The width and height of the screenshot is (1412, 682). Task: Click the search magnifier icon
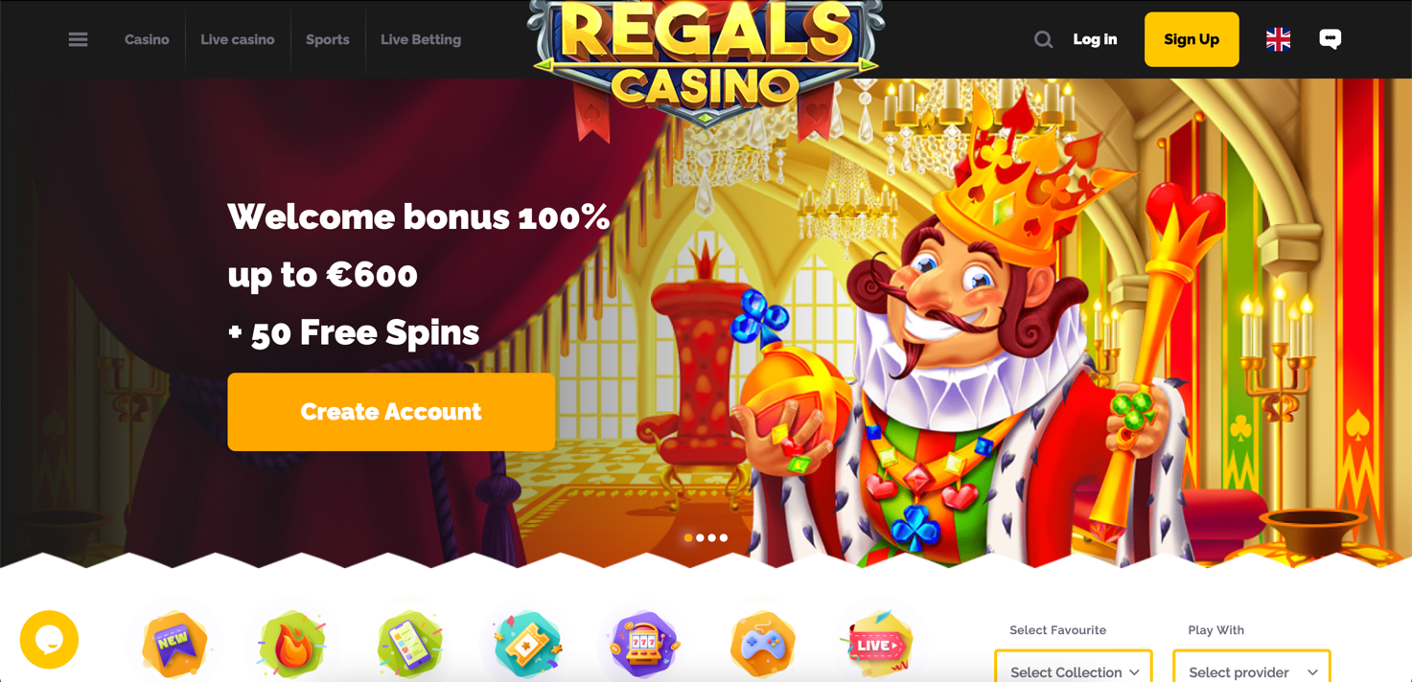pyautogui.click(x=1043, y=39)
